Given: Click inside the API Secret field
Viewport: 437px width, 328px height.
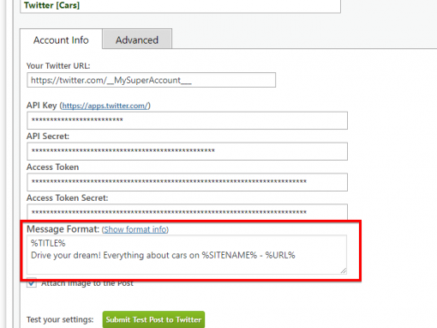Looking at the screenshot, I should [x=187, y=151].
